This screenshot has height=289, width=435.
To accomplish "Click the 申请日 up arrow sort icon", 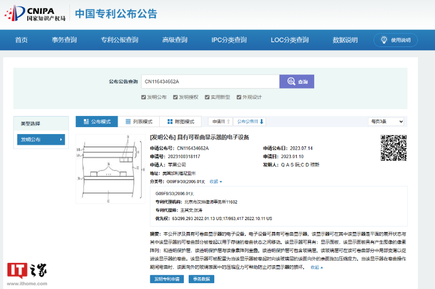I will point(228,121).
